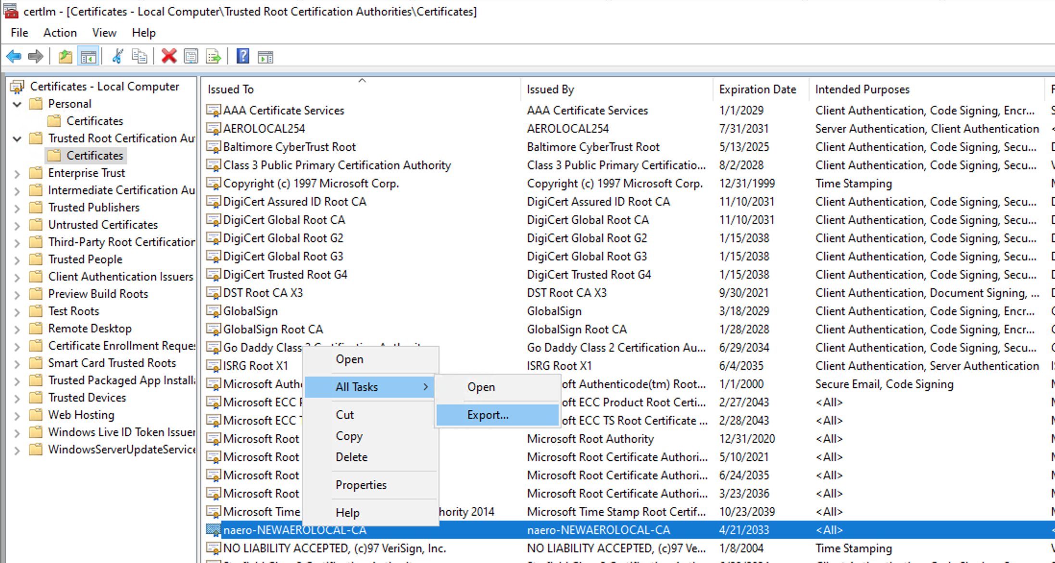Select the Untrusted Certificates folder
This screenshot has width=1055, height=563.
(102, 225)
